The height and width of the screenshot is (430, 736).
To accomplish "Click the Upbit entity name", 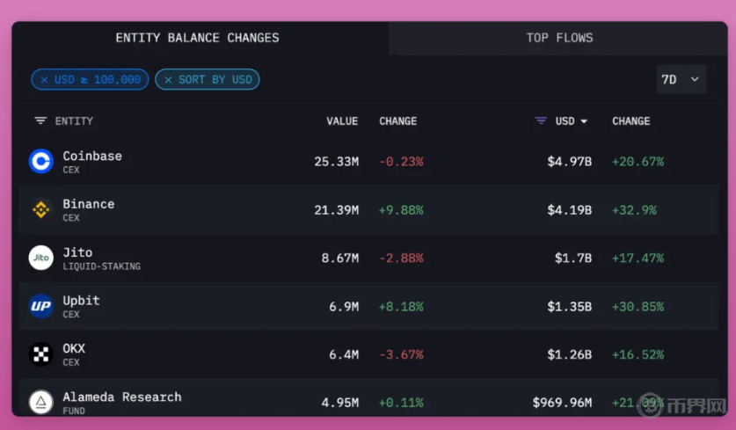I will click(x=82, y=301).
